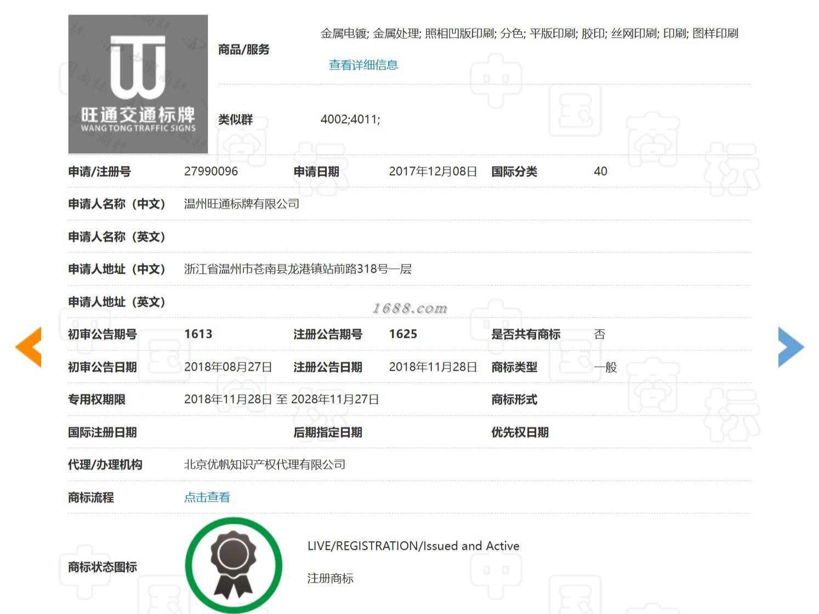The height and width of the screenshot is (614, 819).
Task: Click the 申请人地址（英文） label
Action: [117, 302]
